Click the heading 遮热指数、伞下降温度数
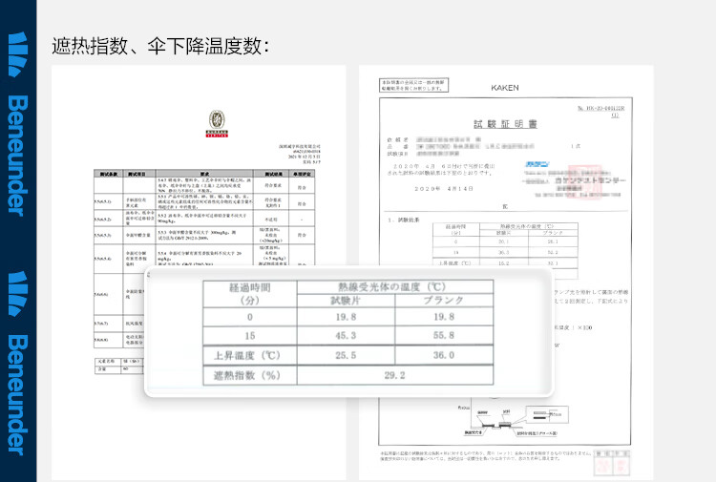Viewport: 716px width, 482px height. click(160, 46)
